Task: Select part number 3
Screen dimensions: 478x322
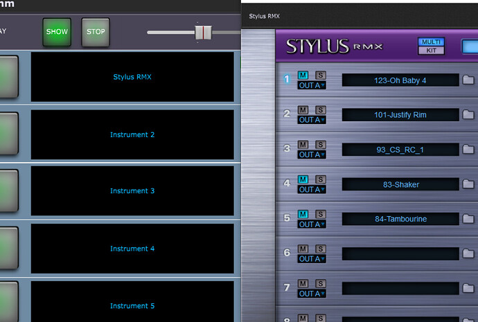Action: [x=287, y=148]
